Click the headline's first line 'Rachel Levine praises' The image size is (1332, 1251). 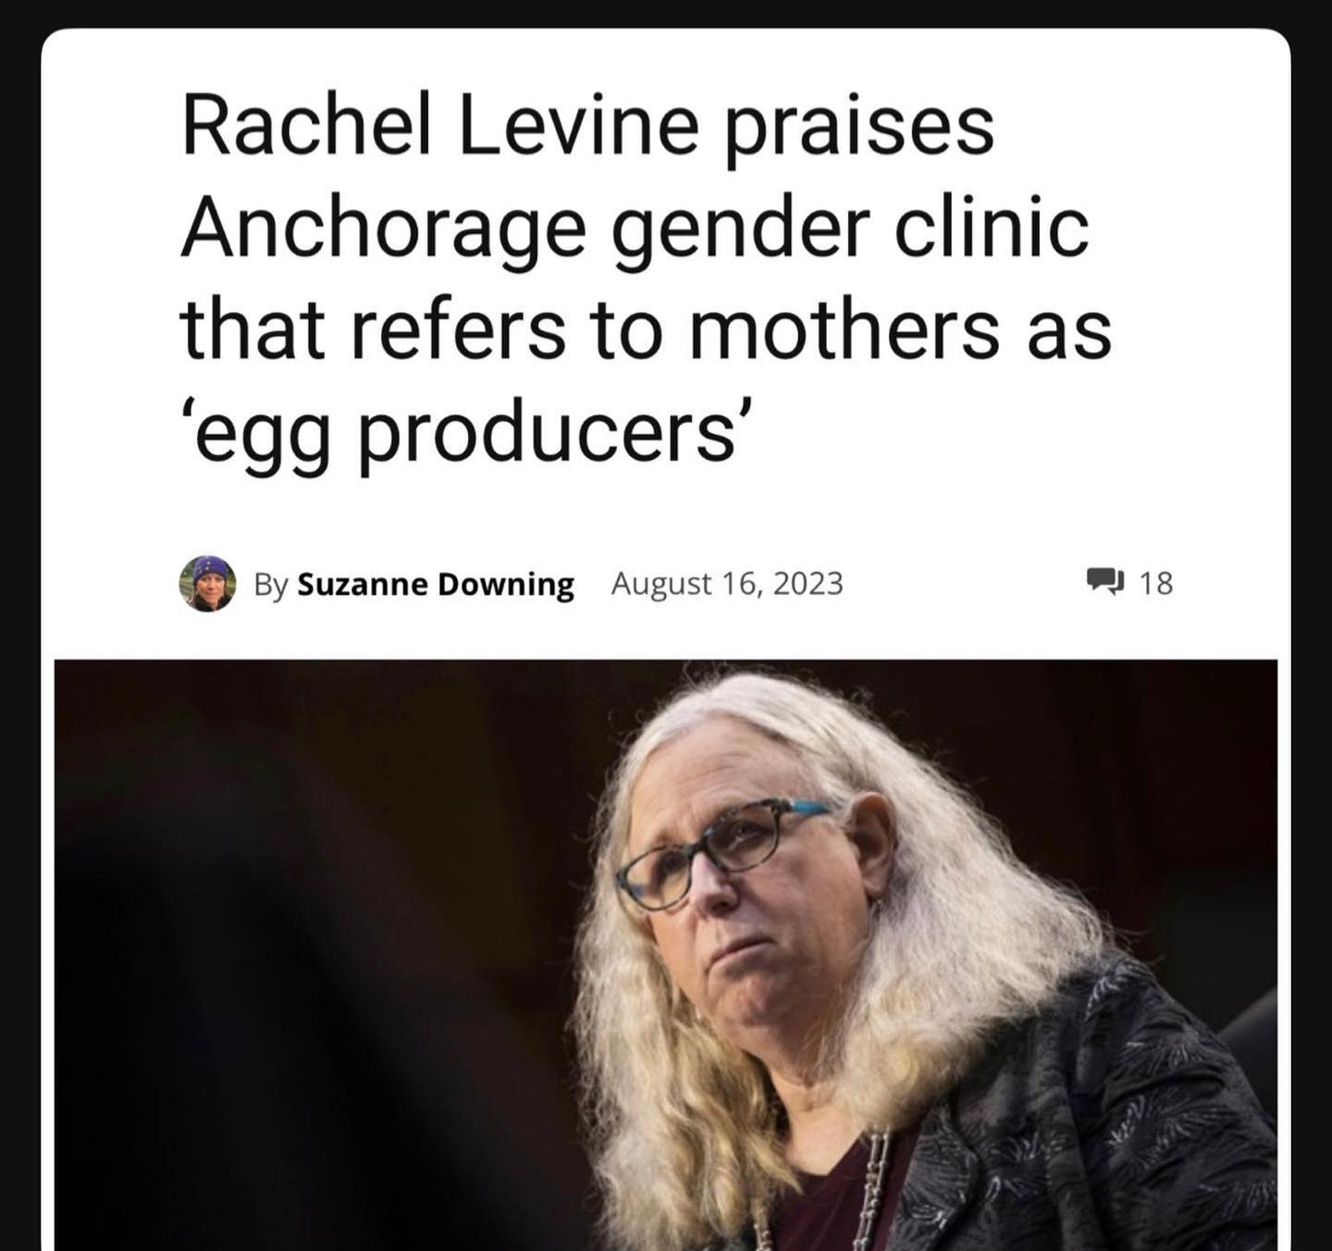[587, 126]
